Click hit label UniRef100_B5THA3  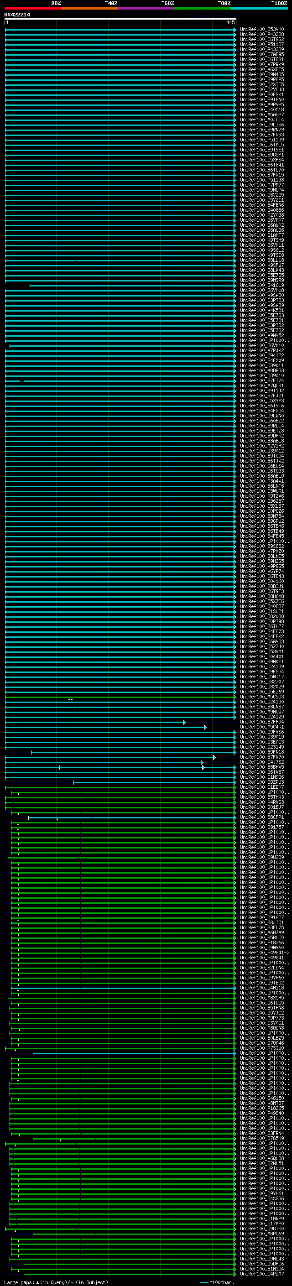(261, 797)
